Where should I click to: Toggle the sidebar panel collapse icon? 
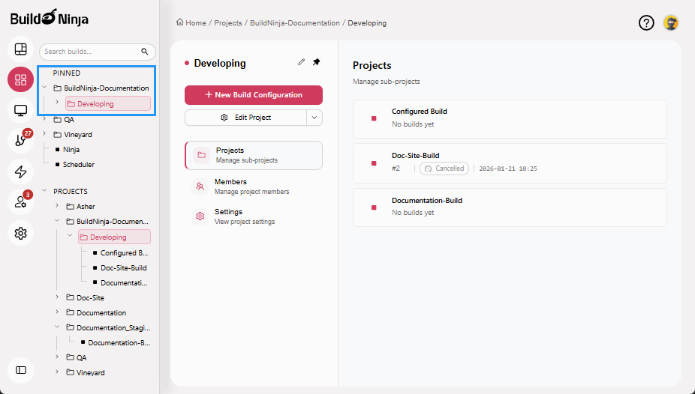click(21, 370)
